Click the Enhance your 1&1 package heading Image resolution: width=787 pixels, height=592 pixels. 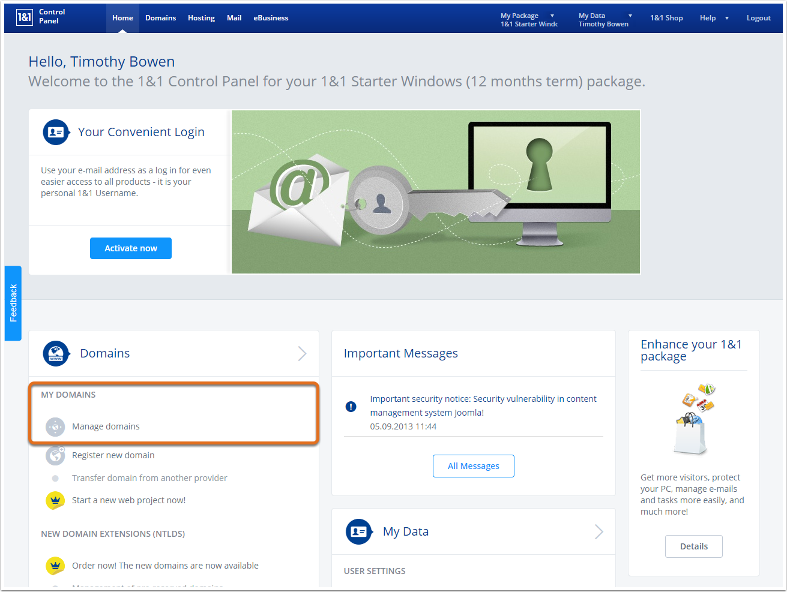pos(691,350)
